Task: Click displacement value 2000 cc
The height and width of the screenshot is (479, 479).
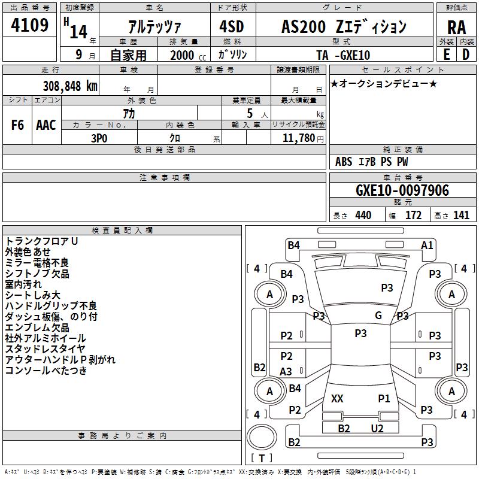Action: [188, 55]
